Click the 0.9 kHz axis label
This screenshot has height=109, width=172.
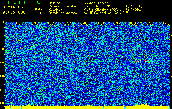[x=2, y=63]
